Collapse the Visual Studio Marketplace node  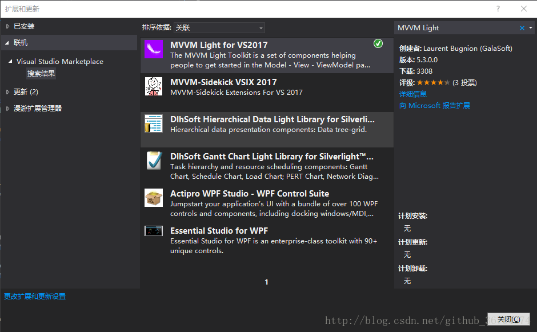point(11,61)
